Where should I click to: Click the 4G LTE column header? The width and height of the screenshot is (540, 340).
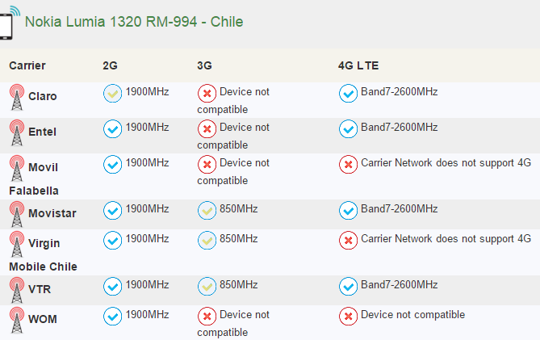click(x=358, y=65)
